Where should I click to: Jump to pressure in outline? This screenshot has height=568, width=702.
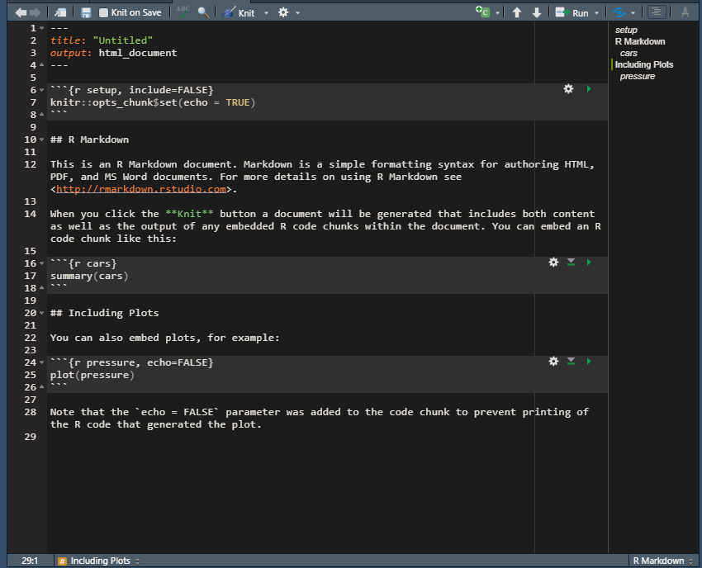[637, 77]
